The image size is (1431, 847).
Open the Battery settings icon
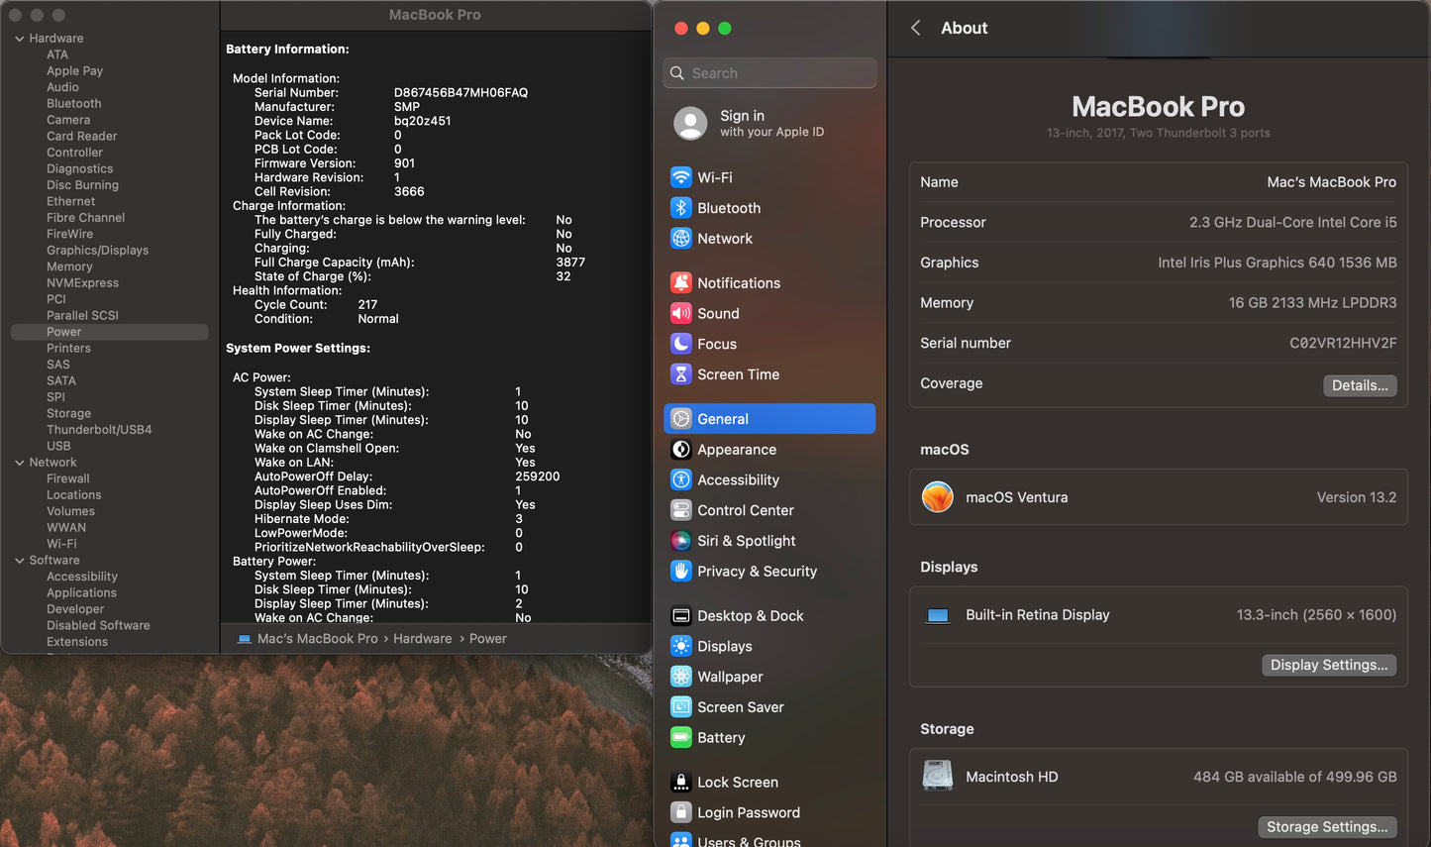coord(680,738)
